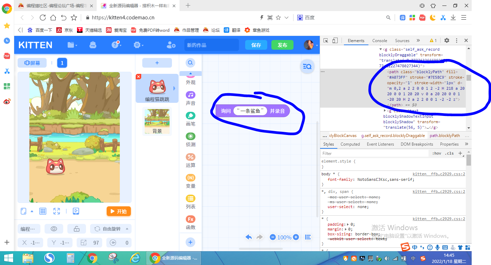491x265 pixels.
Task: Open stage size ratio dropdown arrow
Action: (32, 211)
